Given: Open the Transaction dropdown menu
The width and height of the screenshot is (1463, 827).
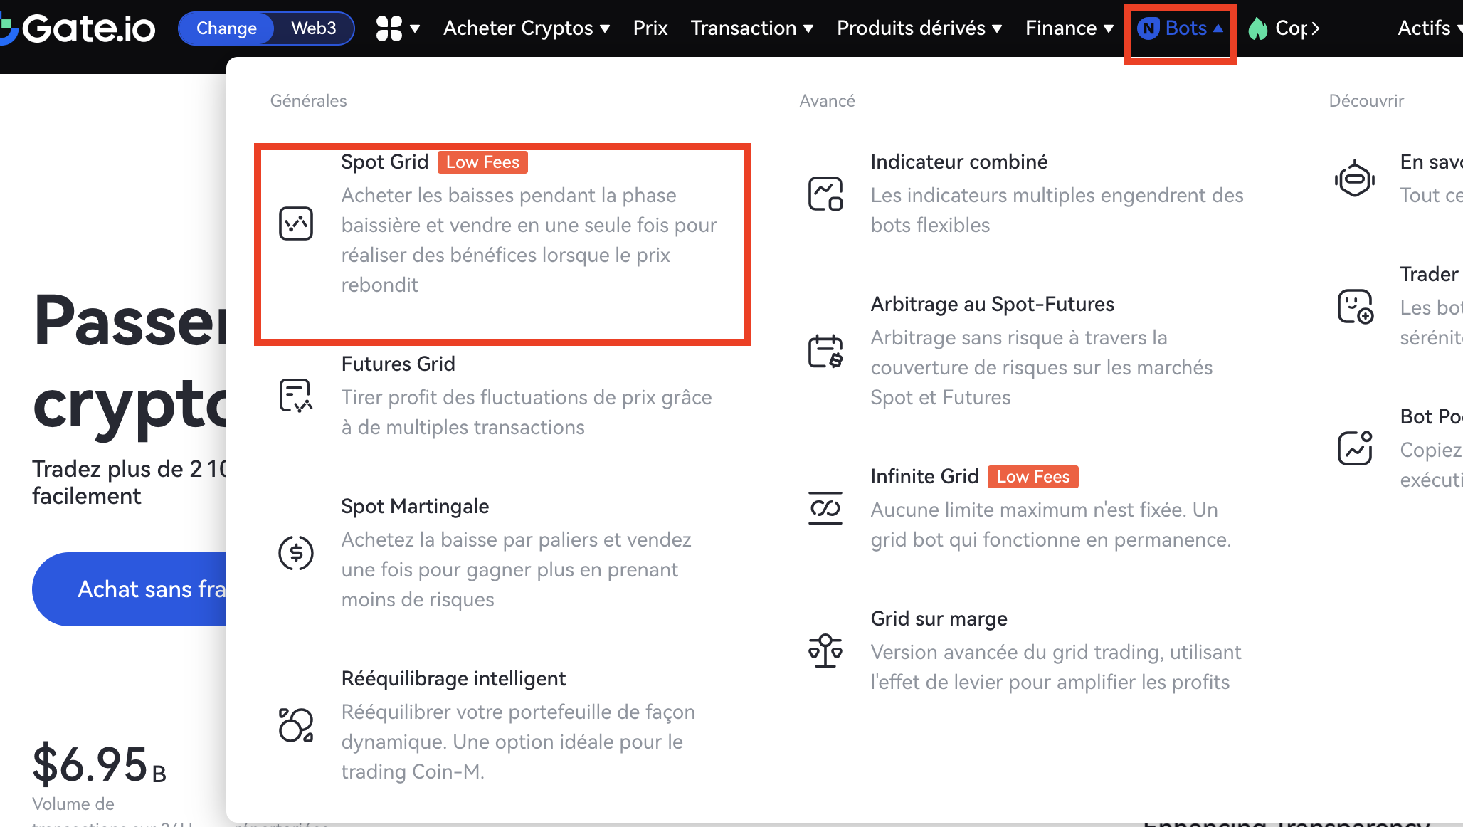Looking at the screenshot, I should point(751,28).
